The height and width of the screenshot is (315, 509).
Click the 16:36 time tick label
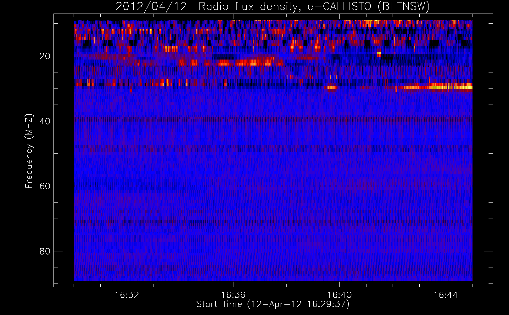233,295
